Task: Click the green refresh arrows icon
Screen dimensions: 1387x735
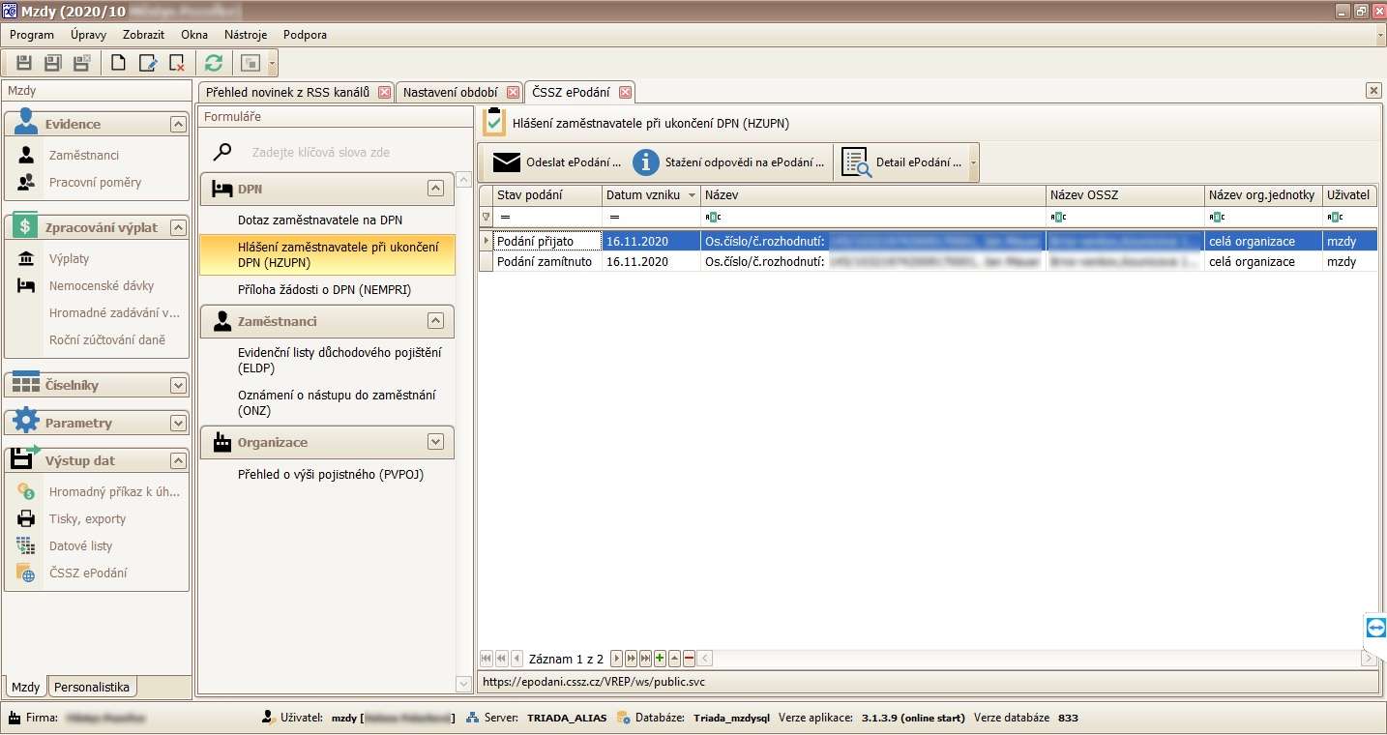Action: click(x=214, y=63)
